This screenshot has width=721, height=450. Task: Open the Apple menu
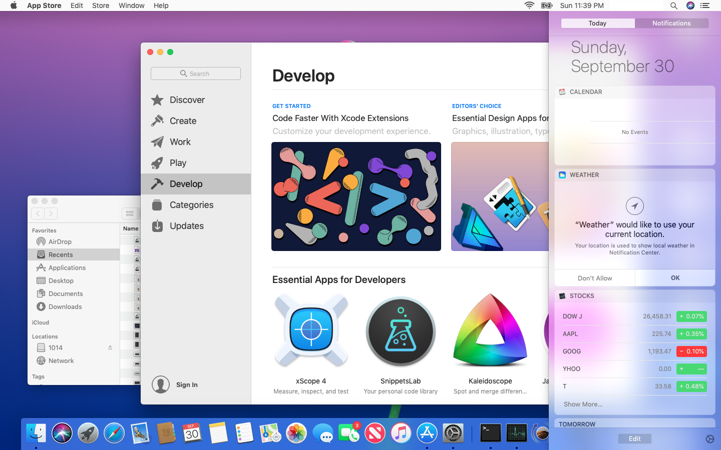(14, 5)
